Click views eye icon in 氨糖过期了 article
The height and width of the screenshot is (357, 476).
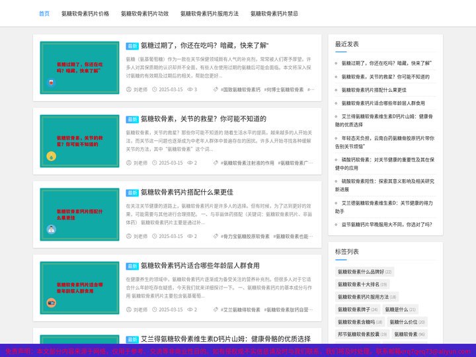(x=190, y=89)
